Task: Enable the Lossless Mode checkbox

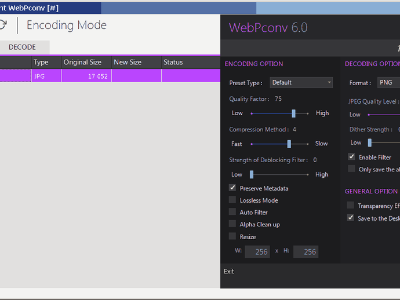Action: 232,200
